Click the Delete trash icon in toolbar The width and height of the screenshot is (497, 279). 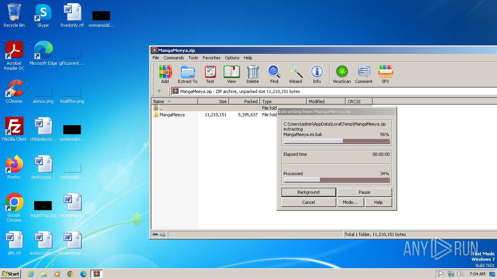252,74
